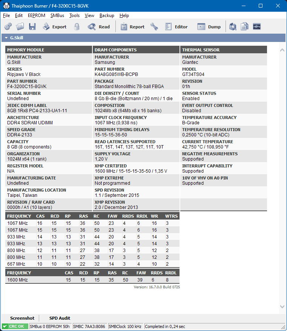Switch to the SPD Audit tab
Image resolution: width=287 pixels, height=331 pixels.
click(x=60, y=318)
